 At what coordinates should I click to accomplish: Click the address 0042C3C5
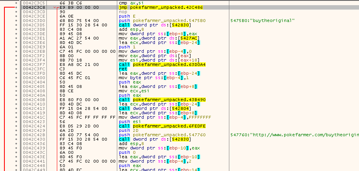click(x=34, y=3)
